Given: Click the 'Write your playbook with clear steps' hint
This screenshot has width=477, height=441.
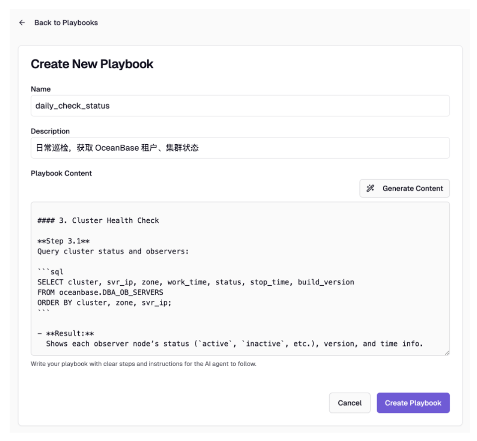Looking at the screenshot, I should [144, 364].
